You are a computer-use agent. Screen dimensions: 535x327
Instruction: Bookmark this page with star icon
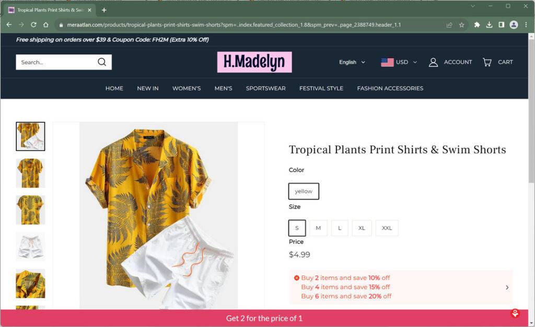click(x=462, y=25)
